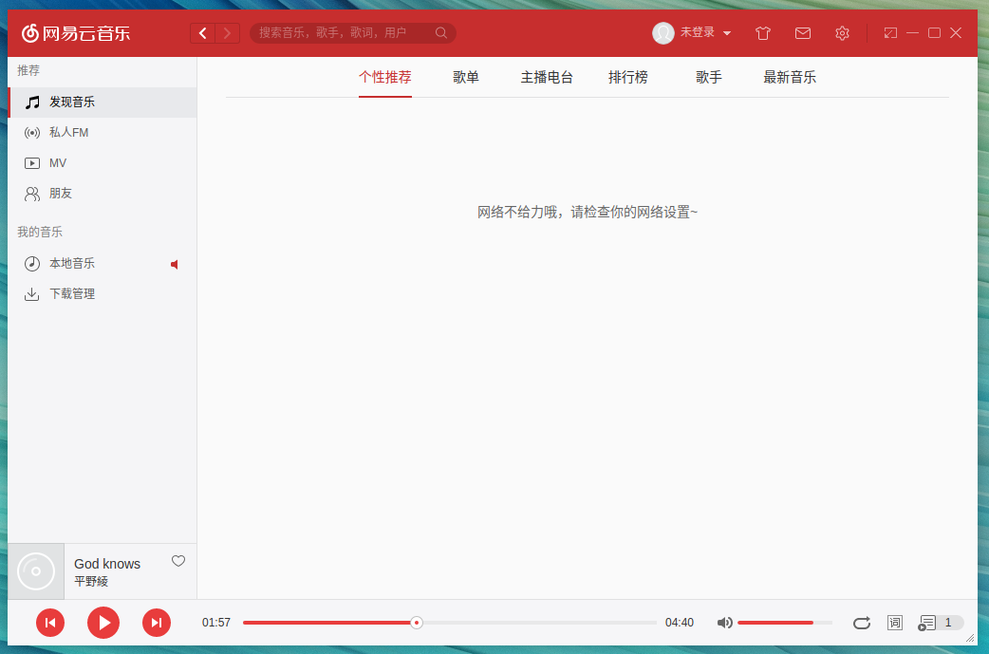
Task: Change the loop playback mode
Action: [x=861, y=623]
